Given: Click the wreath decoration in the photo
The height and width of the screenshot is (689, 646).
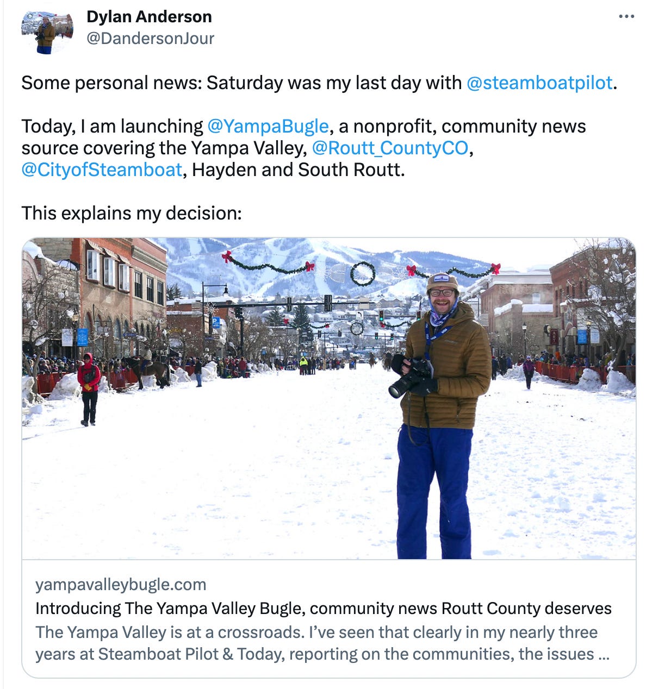Looking at the screenshot, I should coord(363,273).
